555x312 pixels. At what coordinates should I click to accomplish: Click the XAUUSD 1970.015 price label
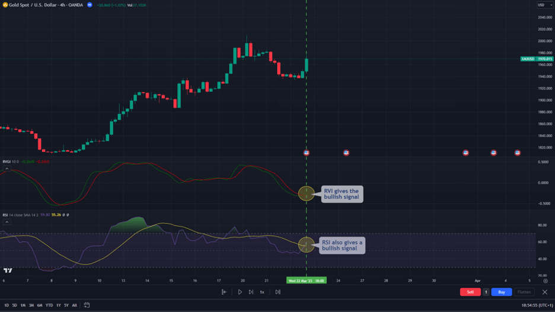pos(537,59)
